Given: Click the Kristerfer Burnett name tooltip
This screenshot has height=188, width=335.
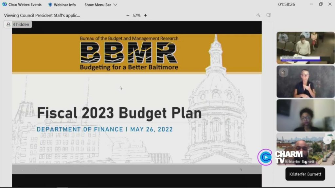Looking at the screenshot, I should click(x=305, y=174).
